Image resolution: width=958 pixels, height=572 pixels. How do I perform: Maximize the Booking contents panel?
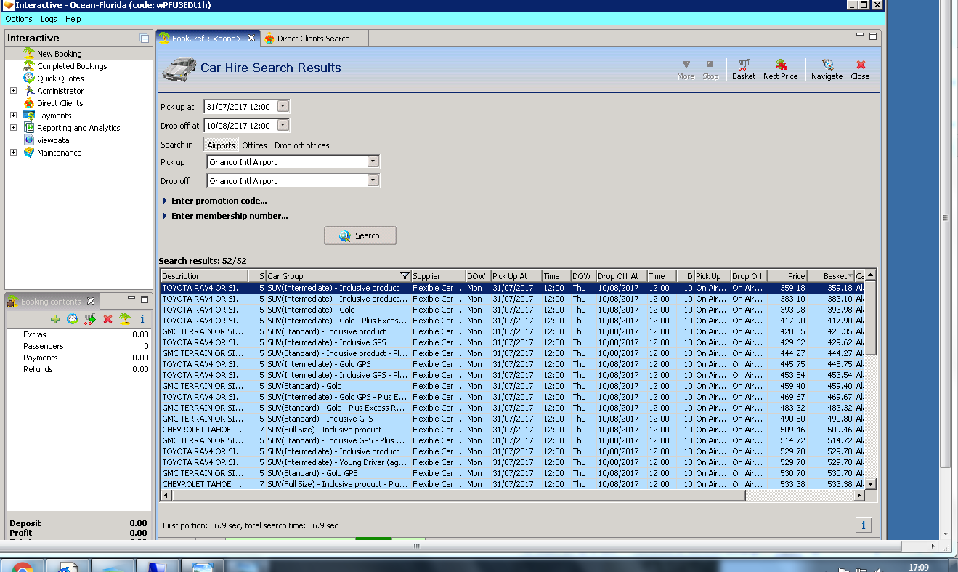(145, 298)
